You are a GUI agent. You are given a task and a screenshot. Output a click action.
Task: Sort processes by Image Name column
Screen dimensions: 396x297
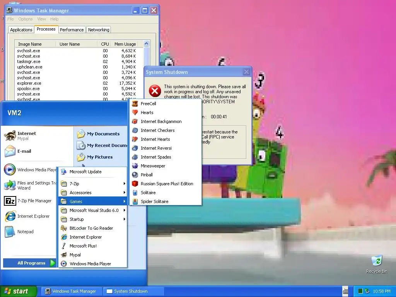[35, 44]
